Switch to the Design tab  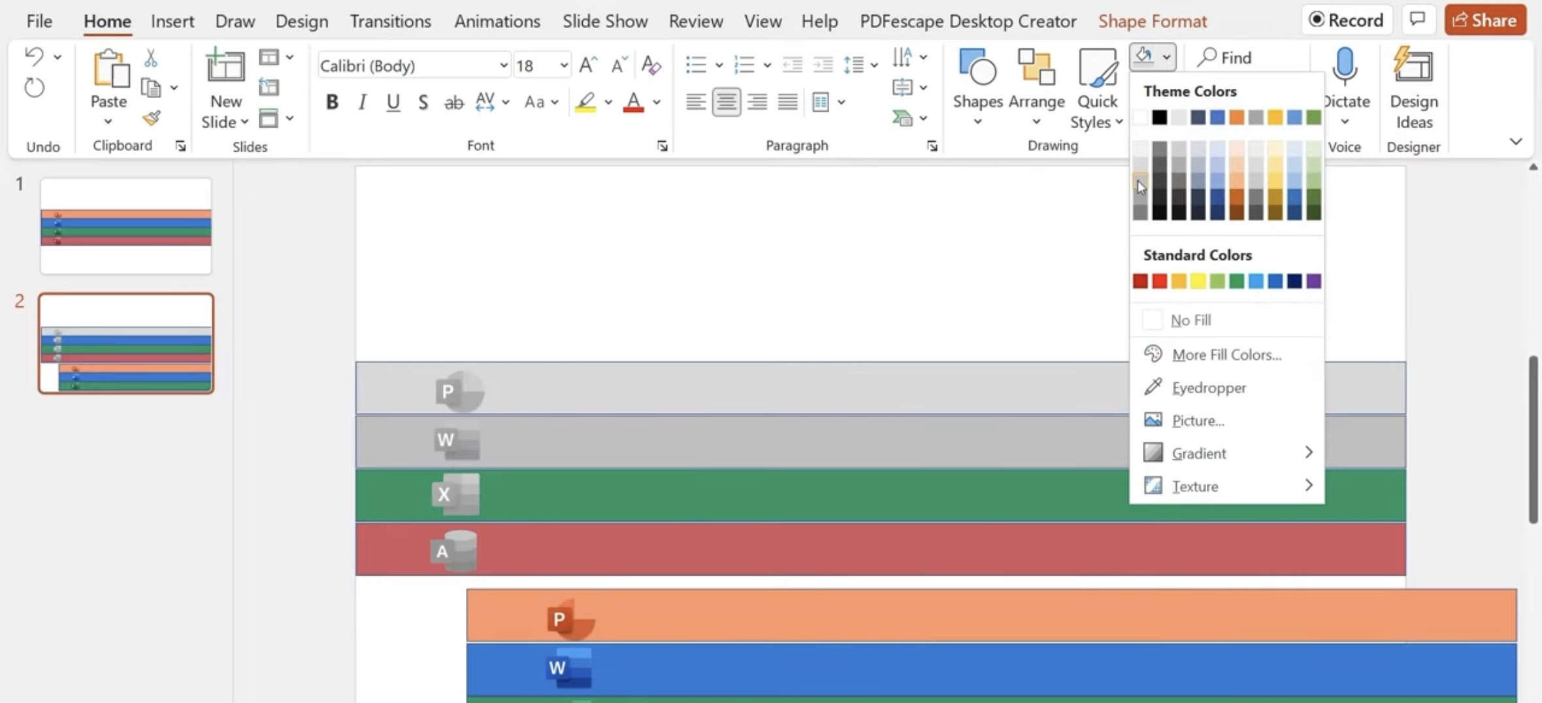pos(302,21)
